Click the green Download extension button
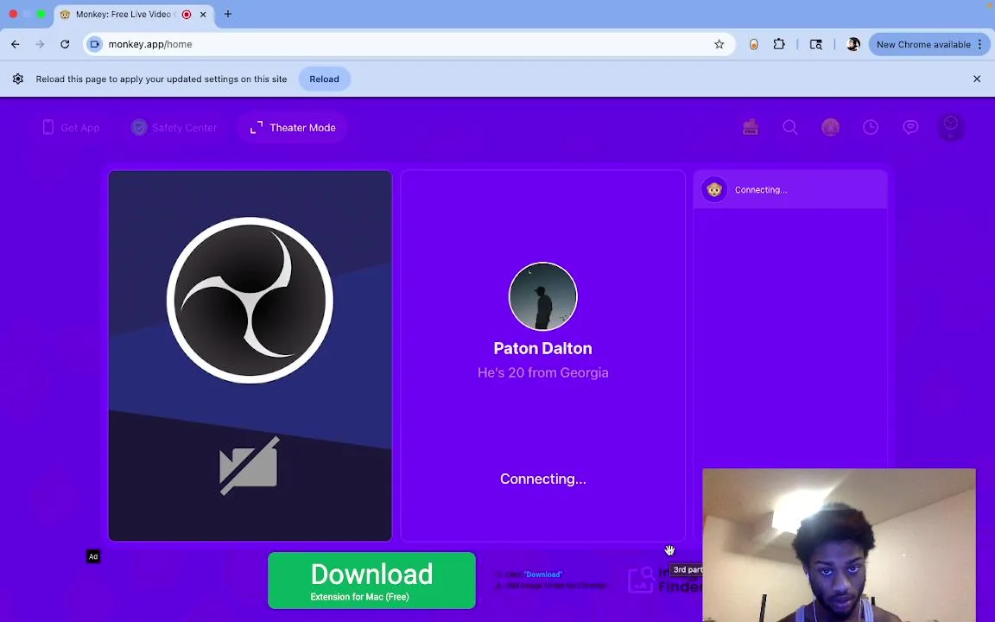This screenshot has width=995, height=622. [x=372, y=581]
